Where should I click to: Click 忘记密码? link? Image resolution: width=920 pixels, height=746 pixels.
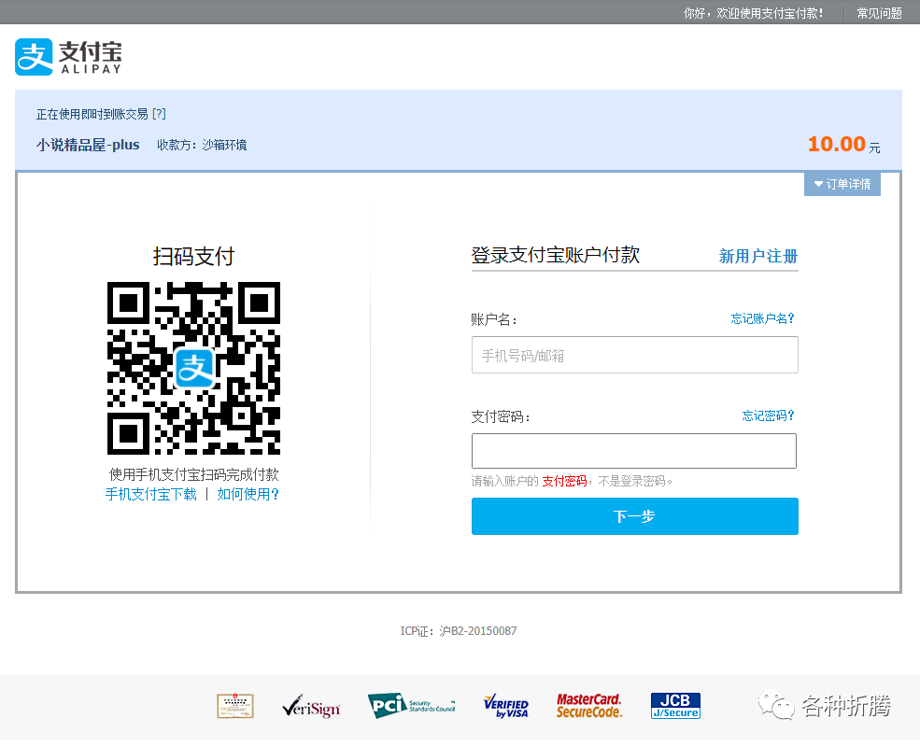(768, 415)
